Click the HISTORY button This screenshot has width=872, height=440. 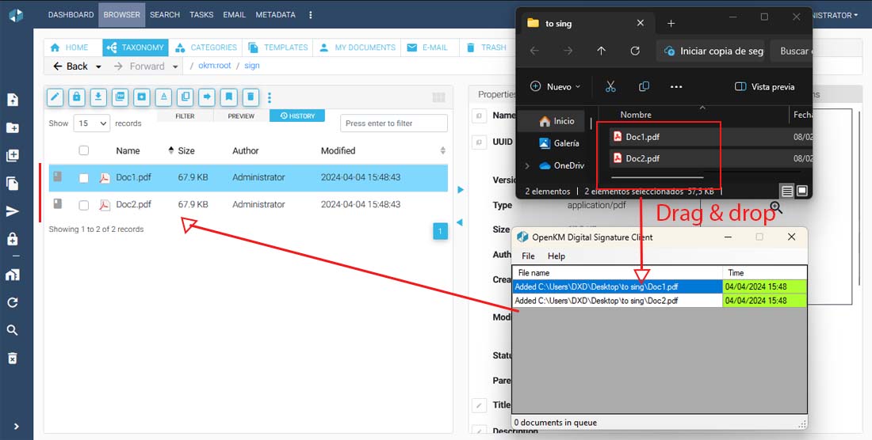(x=297, y=116)
